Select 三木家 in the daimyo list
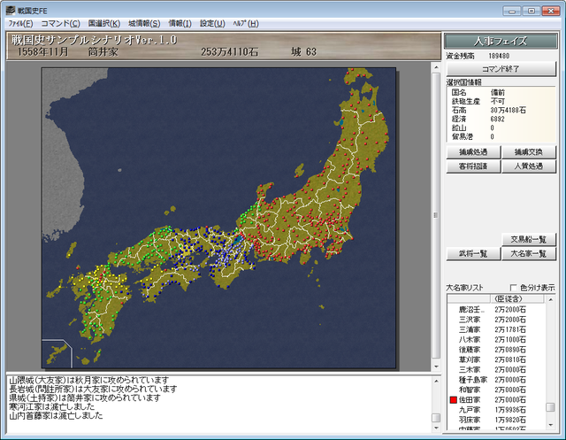The width and height of the screenshot is (566, 440). pyautogui.click(x=496, y=370)
